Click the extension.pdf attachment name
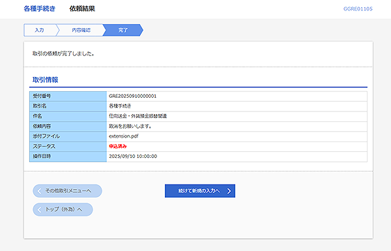 coord(124,136)
